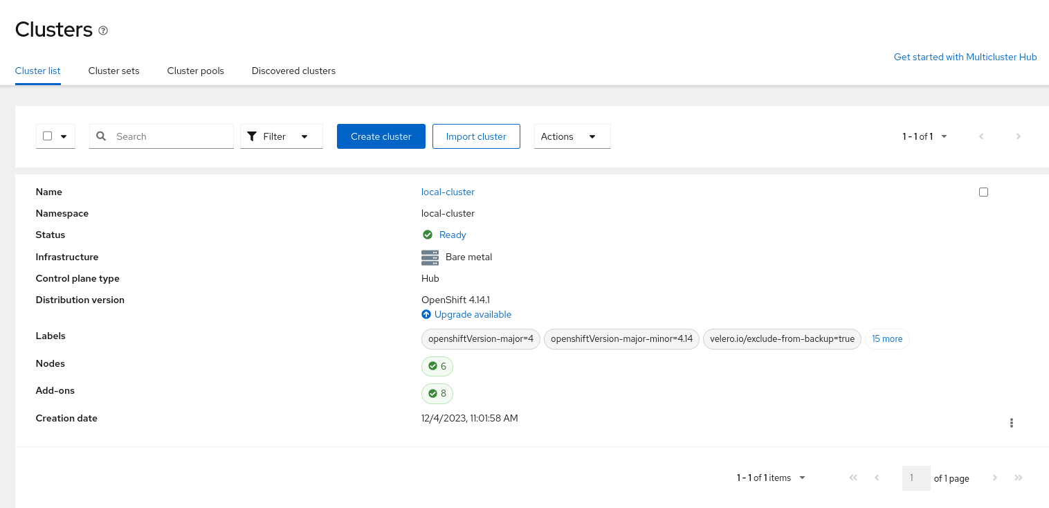This screenshot has width=1049, height=508.
Task: Click the creation date '12/4/2023, 11:01:58 AM'
Action: pos(470,418)
